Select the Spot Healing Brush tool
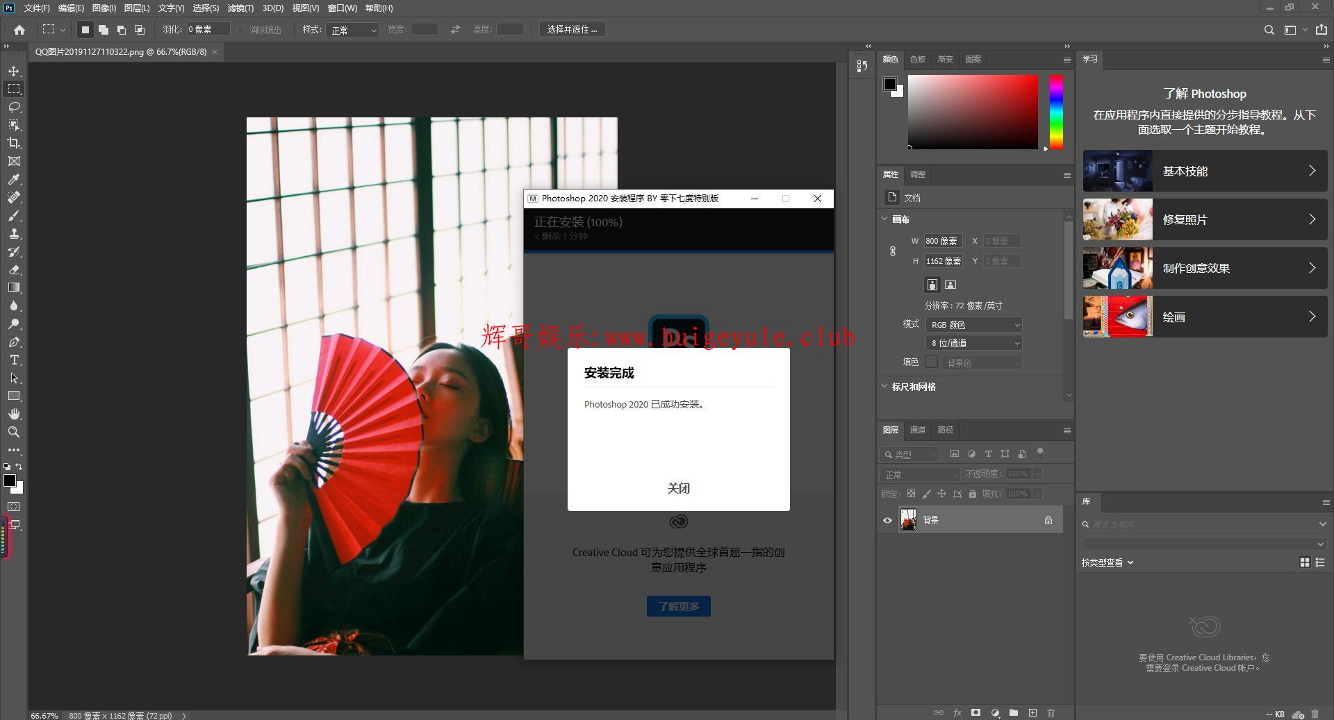1334x720 pixels. tap(14, 197)
